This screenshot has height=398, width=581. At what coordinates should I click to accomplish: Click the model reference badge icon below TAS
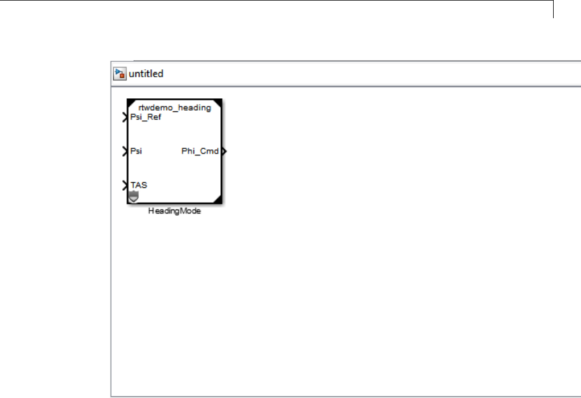[133, 196]
